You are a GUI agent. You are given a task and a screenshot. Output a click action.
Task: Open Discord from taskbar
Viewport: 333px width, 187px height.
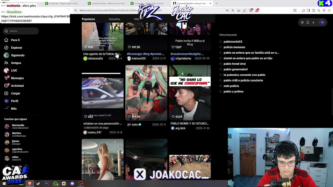point(72,184)
